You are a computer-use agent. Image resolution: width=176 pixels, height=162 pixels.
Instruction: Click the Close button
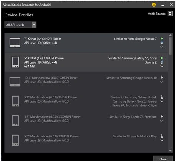[x=163, y=159]
